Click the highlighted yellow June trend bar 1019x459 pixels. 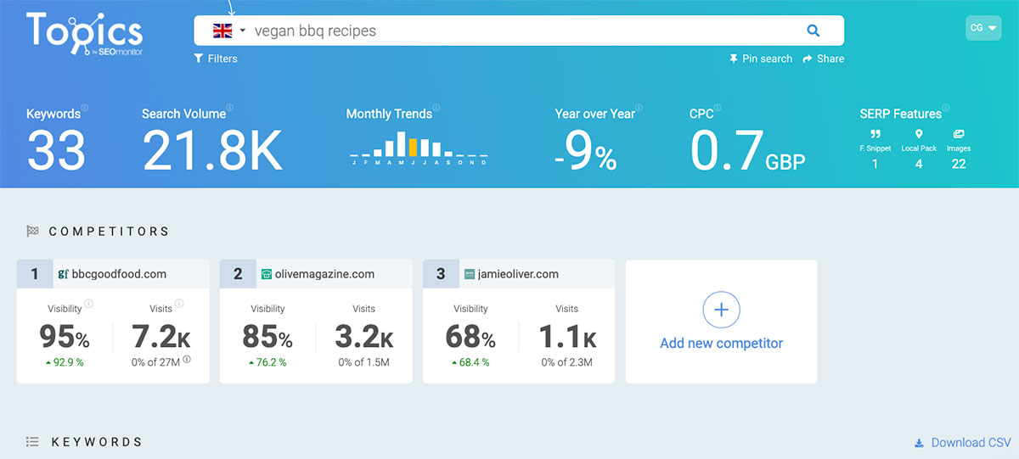[x=414, y=148]
